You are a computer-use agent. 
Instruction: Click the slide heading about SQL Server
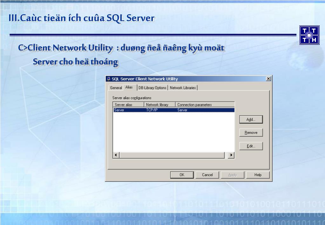[x=82, y=18]
